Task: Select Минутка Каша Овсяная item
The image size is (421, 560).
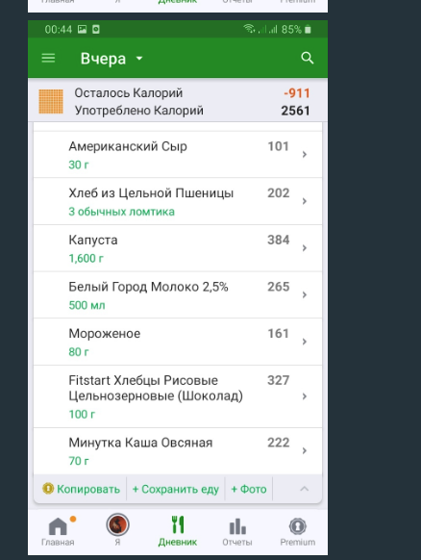Action: [x=178, y=451]
